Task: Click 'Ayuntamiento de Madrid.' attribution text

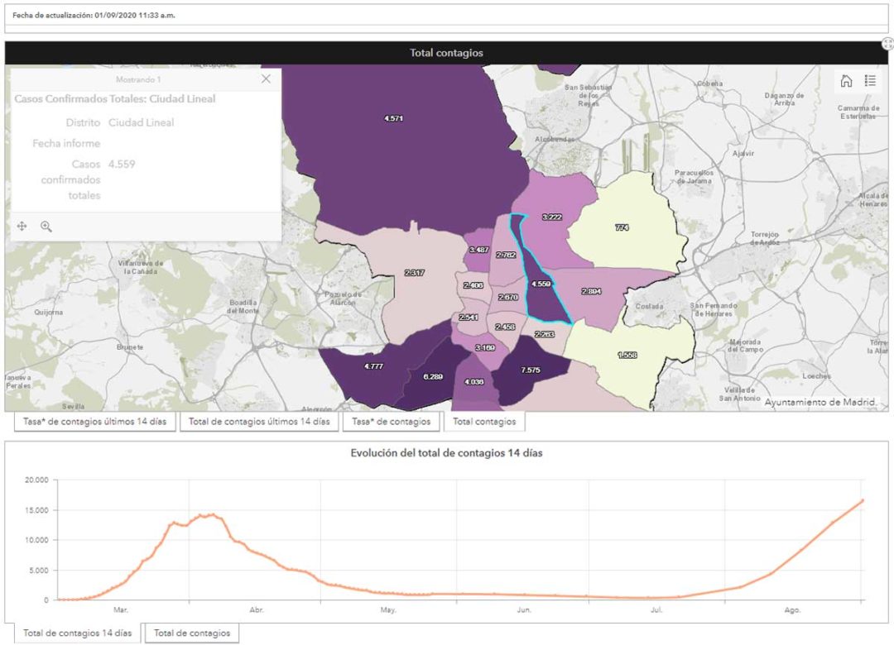Action: click(x=820, y=402)
